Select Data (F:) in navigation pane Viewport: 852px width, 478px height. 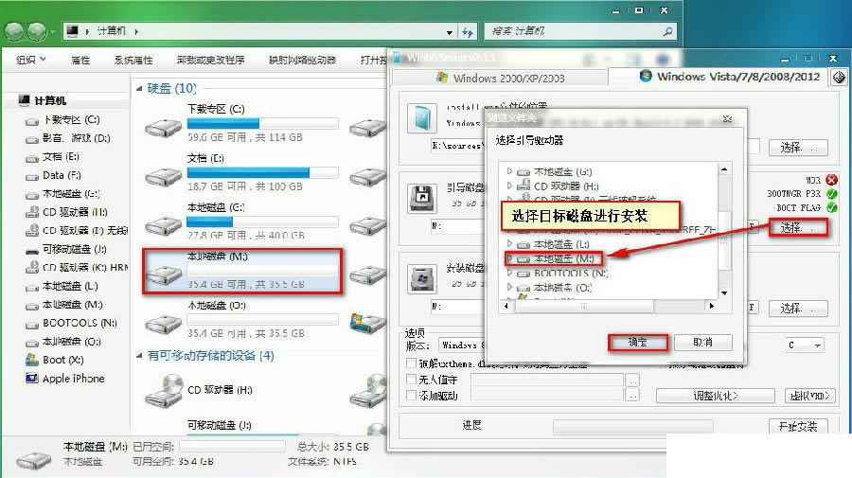click(x=62, y=175)
